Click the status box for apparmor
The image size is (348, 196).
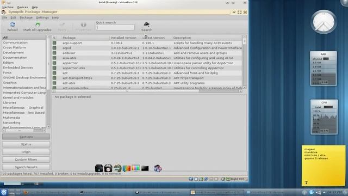(54, 63)
